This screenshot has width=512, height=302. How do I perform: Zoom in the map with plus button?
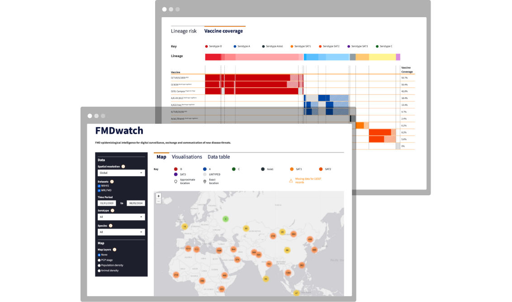[158, 196]
